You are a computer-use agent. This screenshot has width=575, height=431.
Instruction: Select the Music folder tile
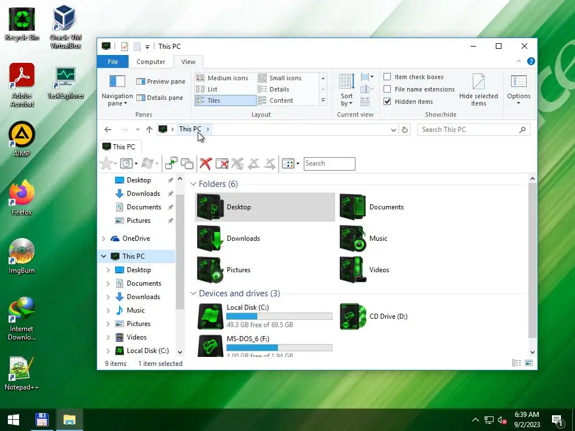pyautogui.click(x=408, y=238)
